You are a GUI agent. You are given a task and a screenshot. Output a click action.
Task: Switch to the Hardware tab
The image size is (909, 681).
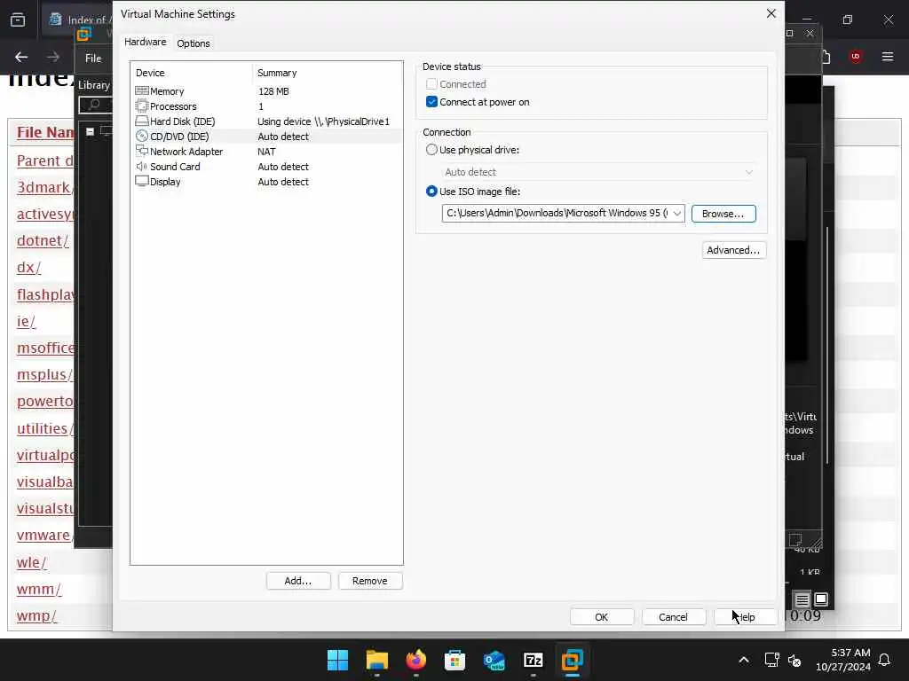point(145,42)
